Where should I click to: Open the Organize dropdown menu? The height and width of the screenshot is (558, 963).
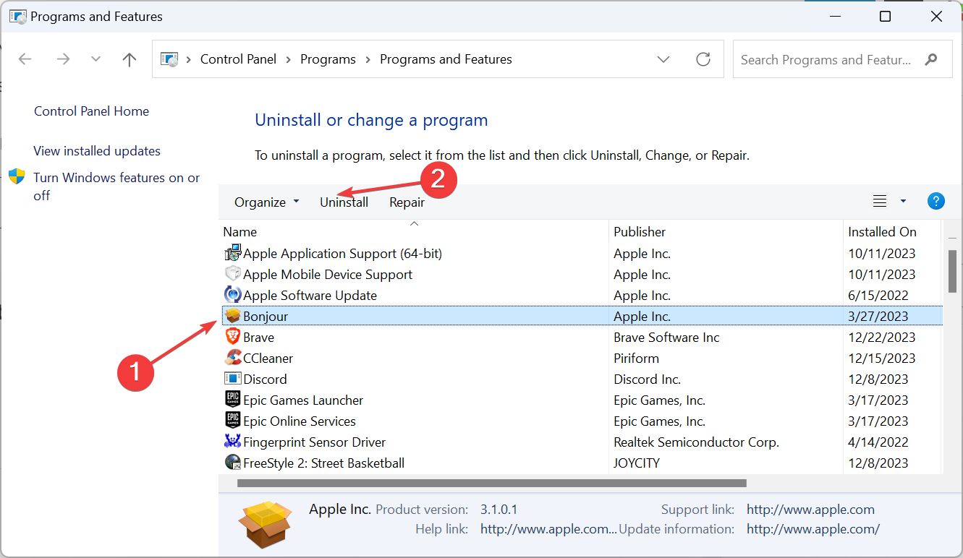pyautogui.click(x=266, y=202)
